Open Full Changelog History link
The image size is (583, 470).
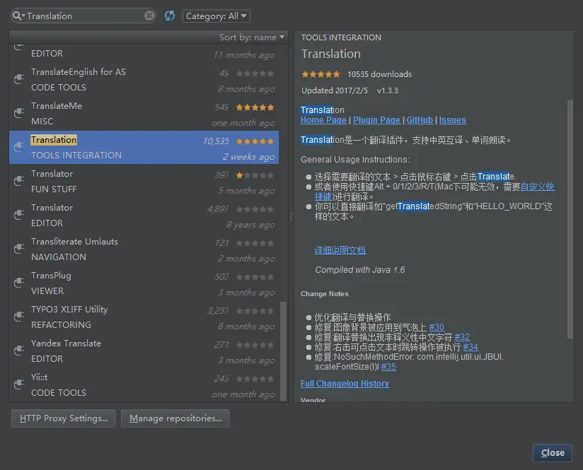[x=345, y=384]
